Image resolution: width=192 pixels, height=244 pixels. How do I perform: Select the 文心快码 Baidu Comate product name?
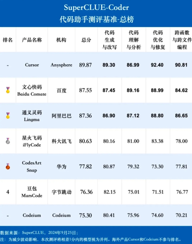click(32, 90)
